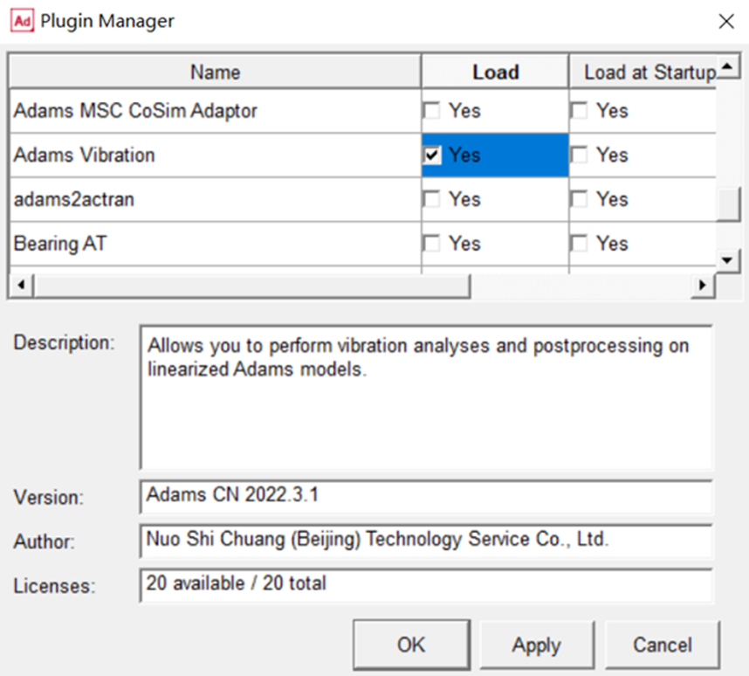Tick Load checkbox for Bearing AT
The image size is (749, 676).
click(x=432, y=244)
